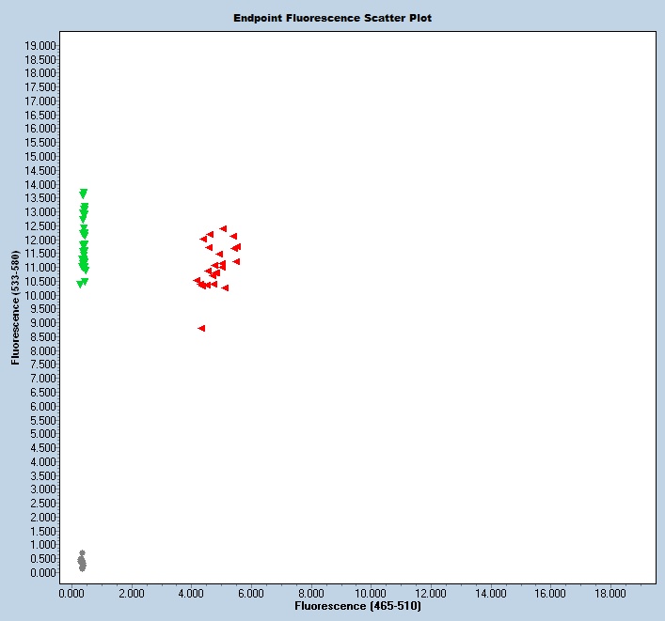Select the topmost gray point of the bottom cluster
The image size is (665, 621).
coord(82,552)
